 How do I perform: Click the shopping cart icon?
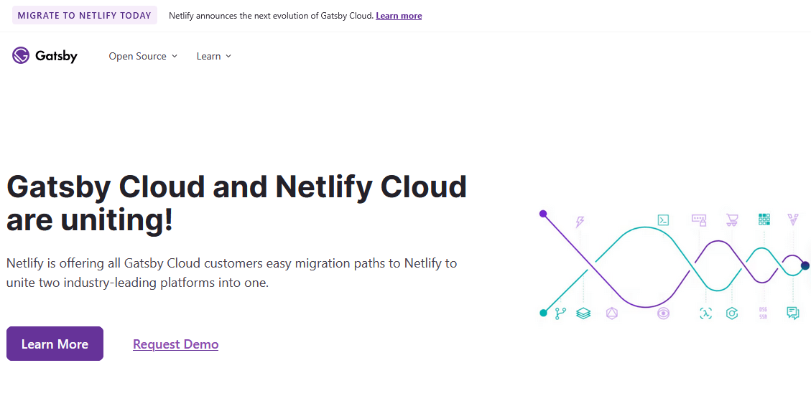(732, 219)
